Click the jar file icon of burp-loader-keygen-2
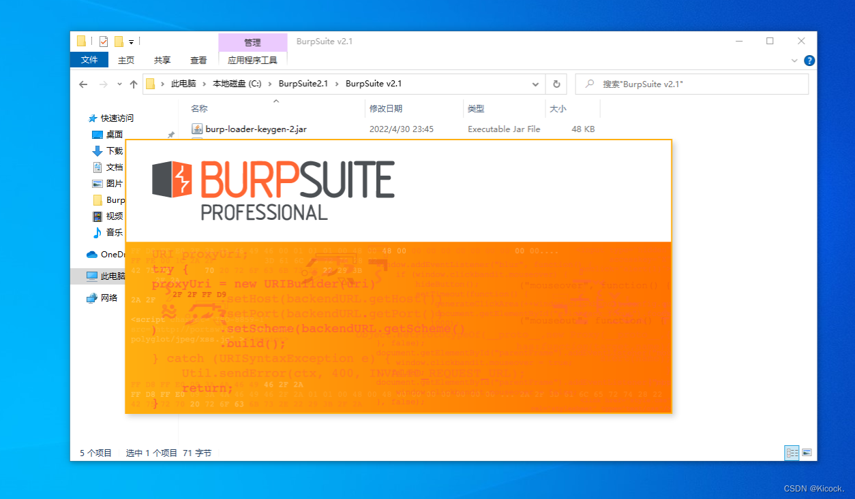This screenshot has height=499, width=855. pyautogui.click(x=197, y=129)
